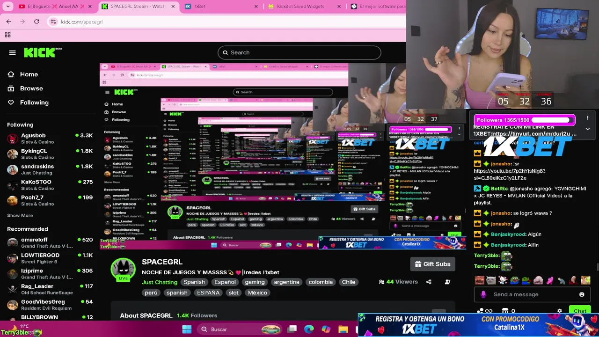Screen dimensions: 599x337
Task: Open chat three-dot options menu
Action: 587,118
